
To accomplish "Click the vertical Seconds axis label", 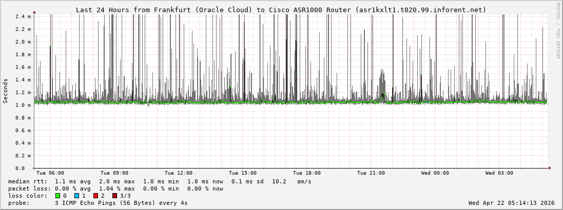I will tap(6, 91).
